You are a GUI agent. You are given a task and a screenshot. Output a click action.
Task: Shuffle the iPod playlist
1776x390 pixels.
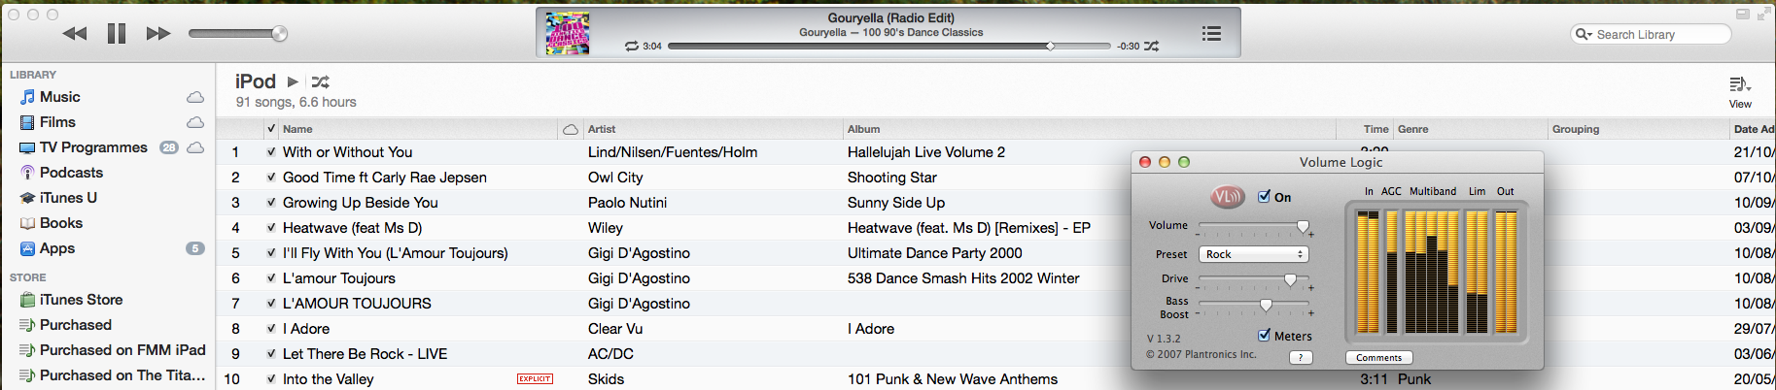[321, 81]
